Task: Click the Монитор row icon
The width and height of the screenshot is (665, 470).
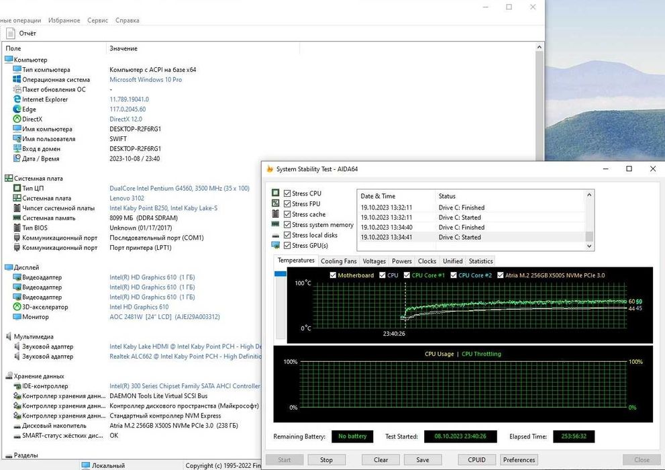Action: [17, 317]
